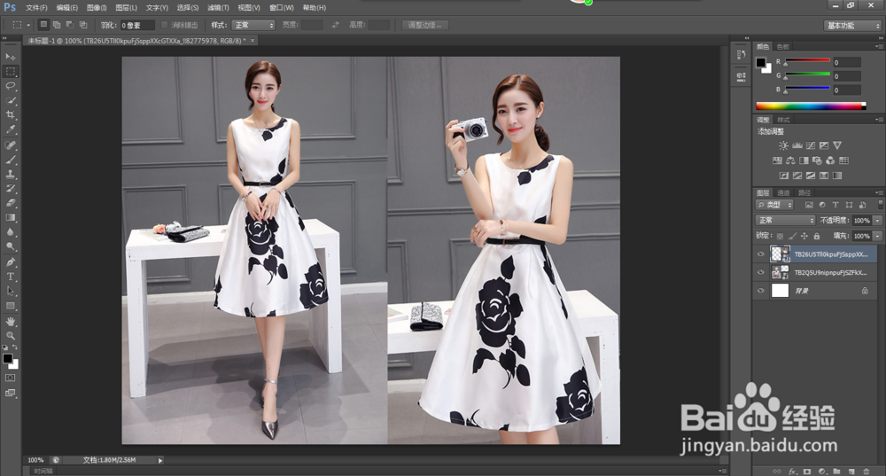Image resolution: width=886 pixels, height=476 pixels.
Task: Open the Layers panel flyout menu
Action: coord(879,192)
